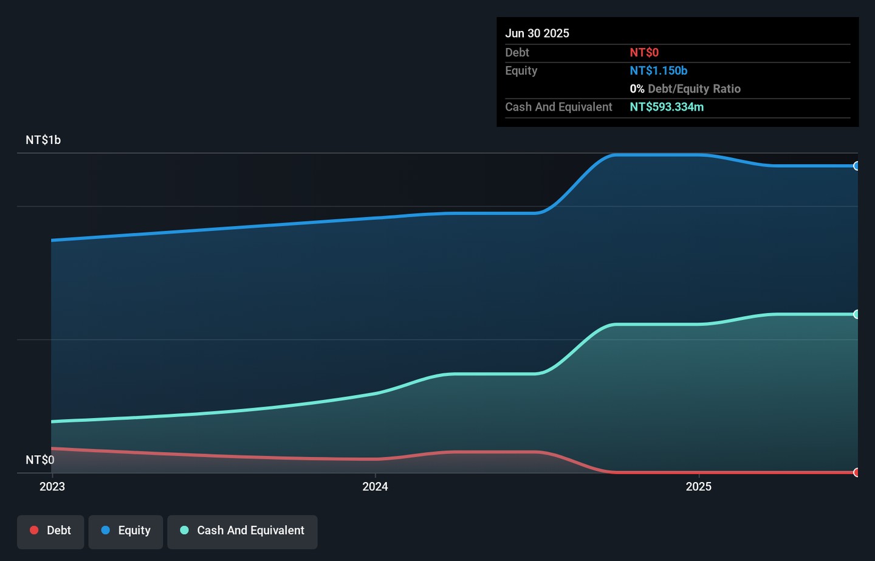875x561 pixels.
Task: Select the Equity endpoint marker at Jun 2025
Action: [x=856, y=166]
